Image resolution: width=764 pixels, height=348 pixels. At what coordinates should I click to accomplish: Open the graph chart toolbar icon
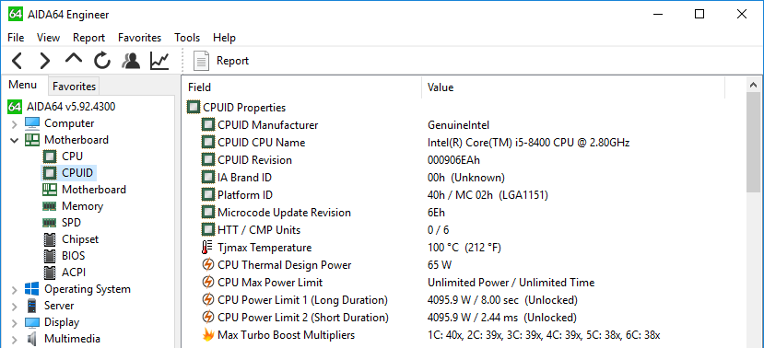click(x=159, y=61)
